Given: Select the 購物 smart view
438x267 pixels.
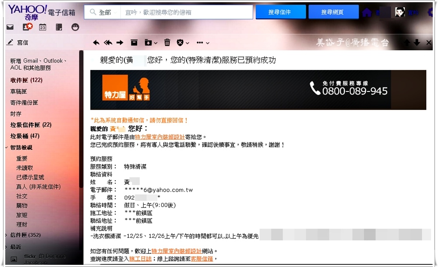Looking at the screenshot, I should pos(22,206).
